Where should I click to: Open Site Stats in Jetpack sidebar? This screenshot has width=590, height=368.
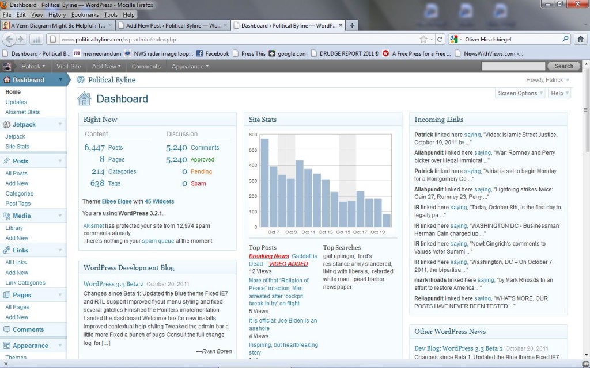[x=17, y=147]
